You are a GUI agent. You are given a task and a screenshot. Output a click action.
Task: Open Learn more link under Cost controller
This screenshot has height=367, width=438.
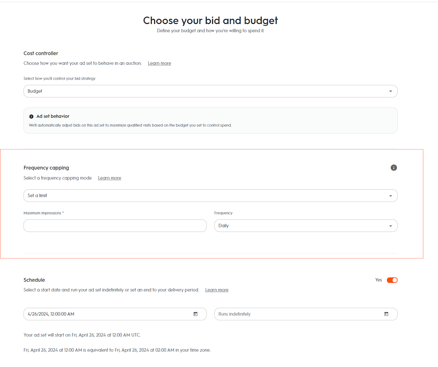click(x=159, y=63)
